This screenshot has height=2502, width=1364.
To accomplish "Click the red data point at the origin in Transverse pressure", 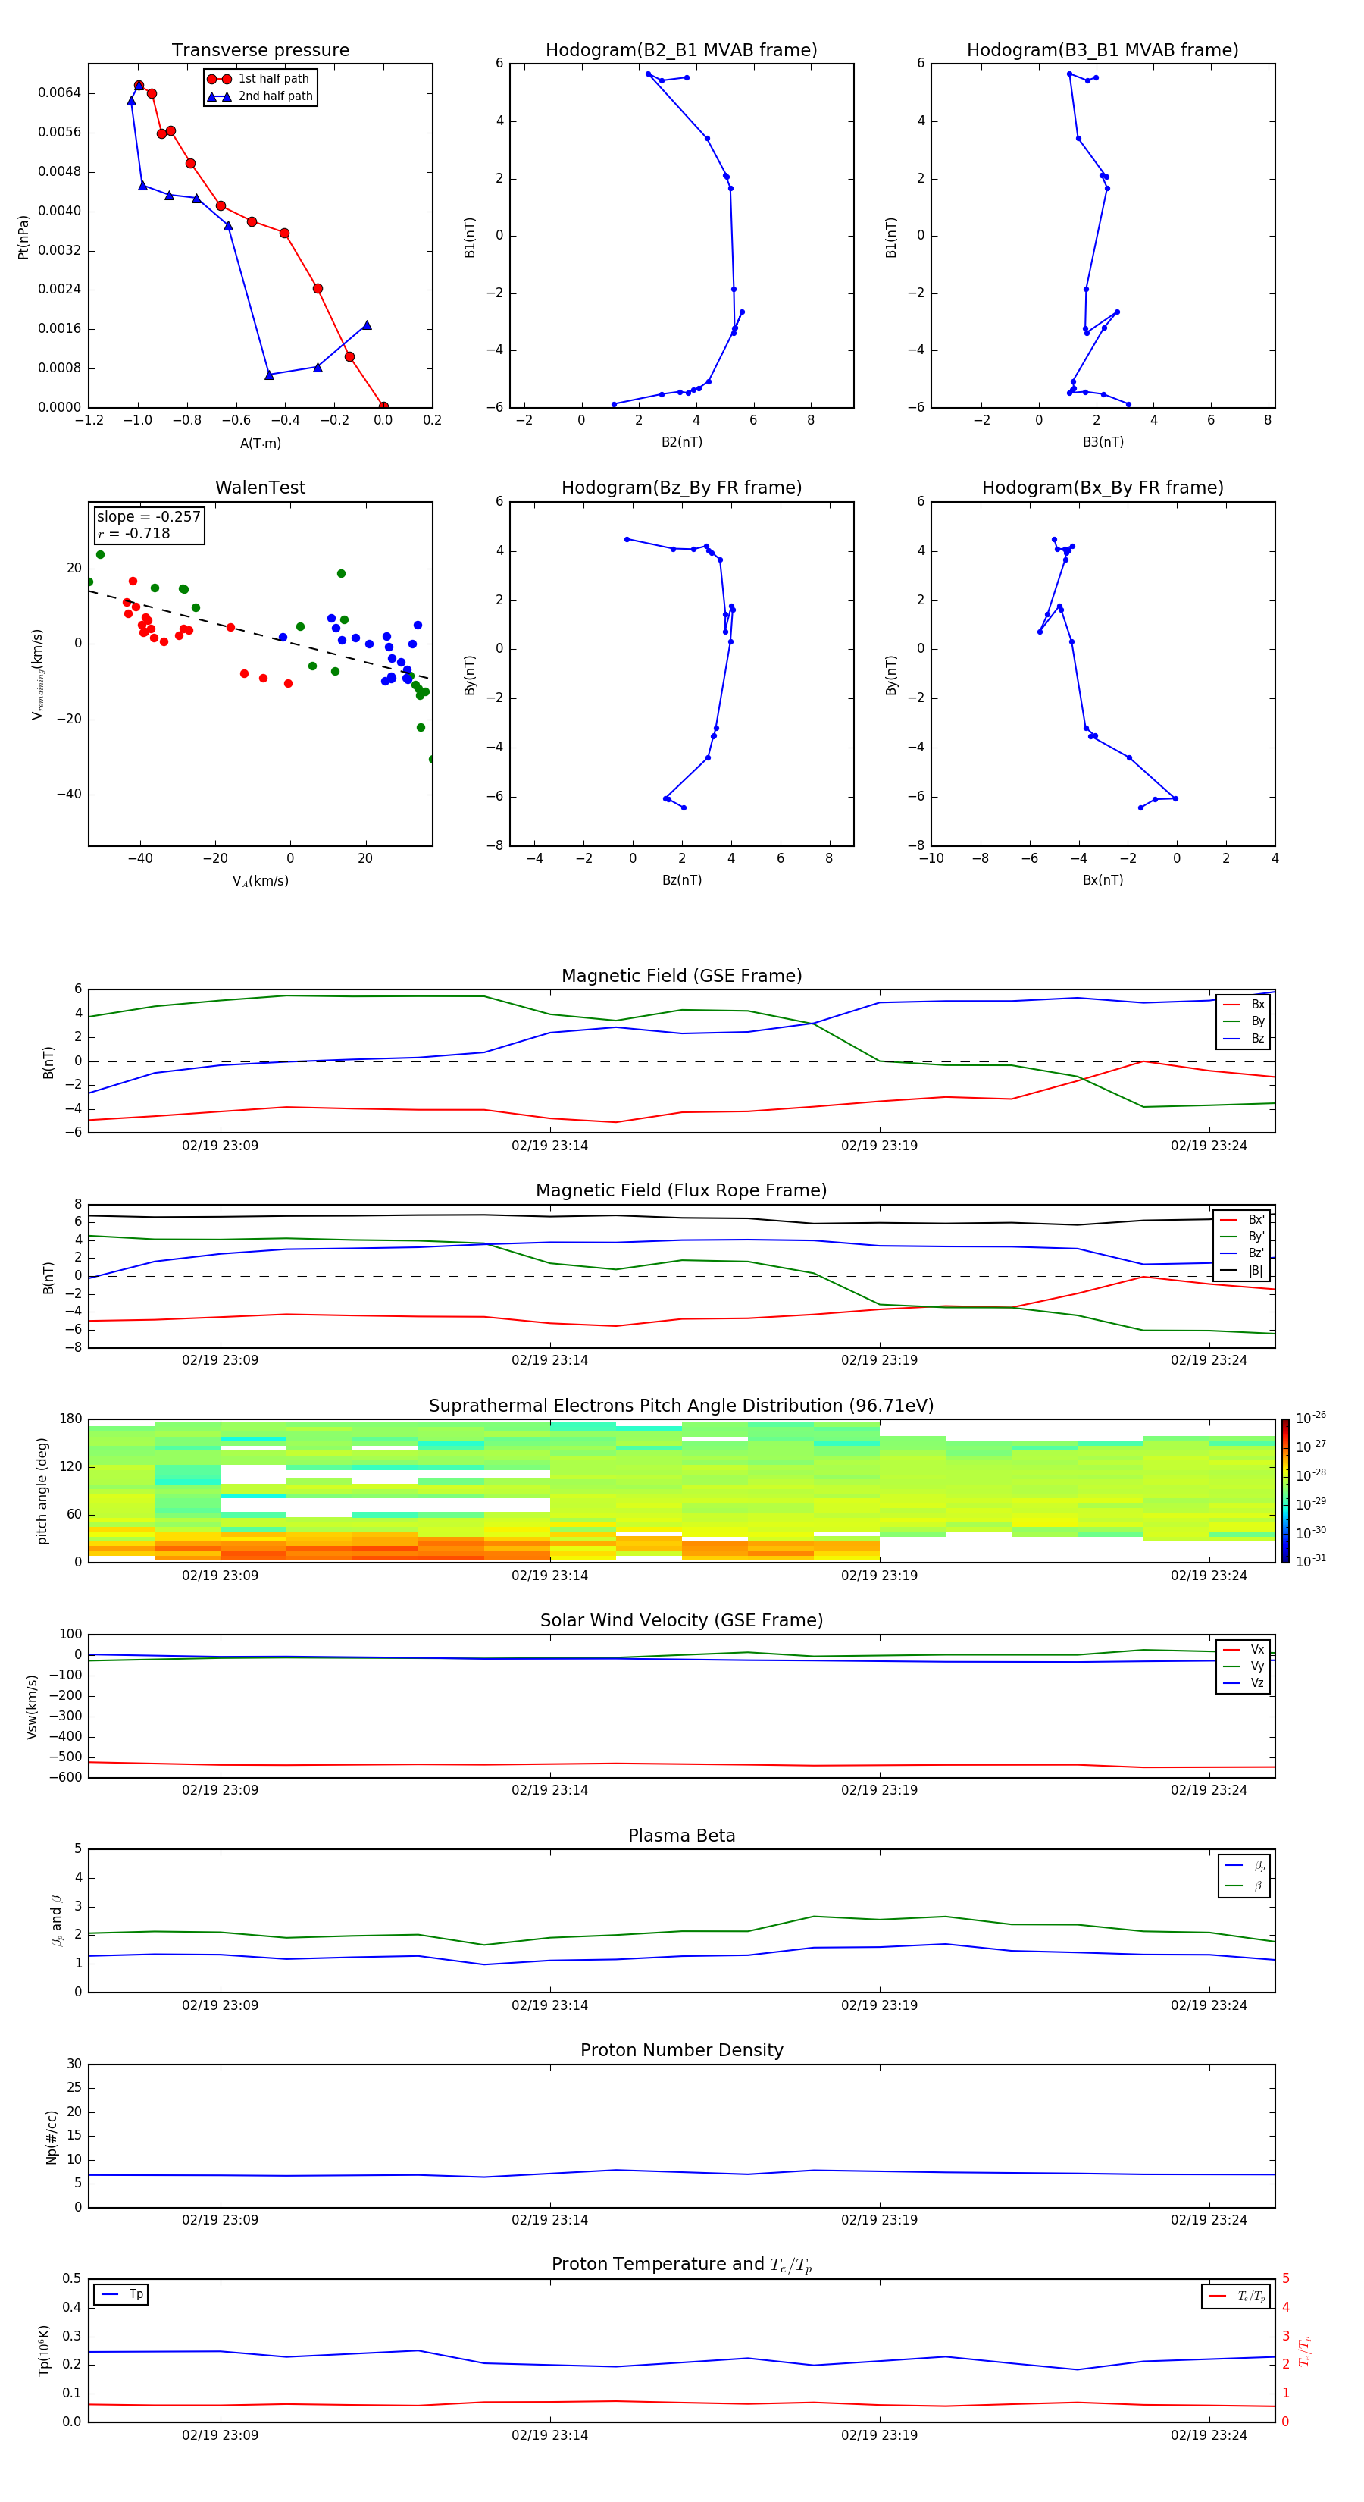I will click(383, 406).
